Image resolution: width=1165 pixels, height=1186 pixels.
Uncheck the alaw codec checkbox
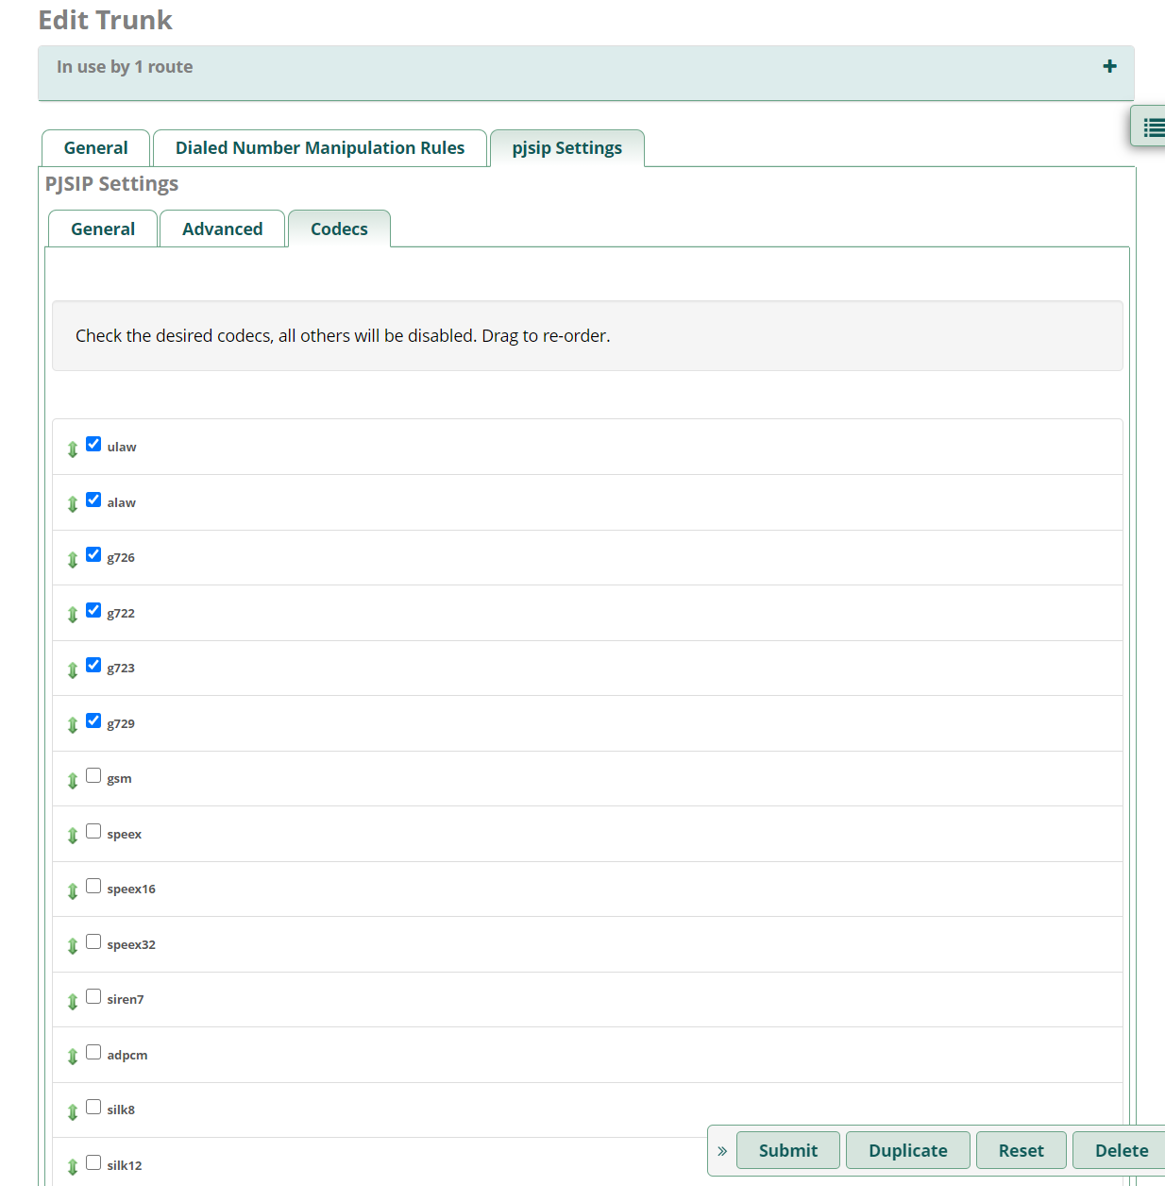click(93, 500)
